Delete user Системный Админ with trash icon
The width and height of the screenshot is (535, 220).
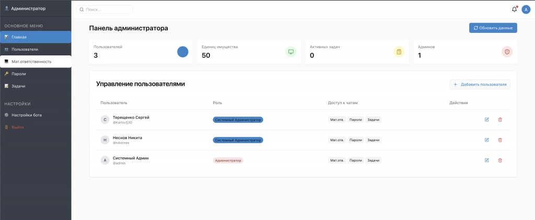click(500, 160)
